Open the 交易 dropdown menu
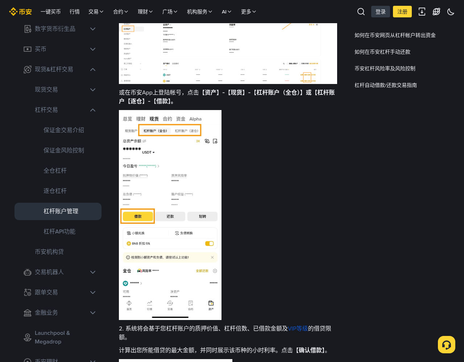This screenshot has height=362, width=464. pyautogui.click(x=96, y=12)
